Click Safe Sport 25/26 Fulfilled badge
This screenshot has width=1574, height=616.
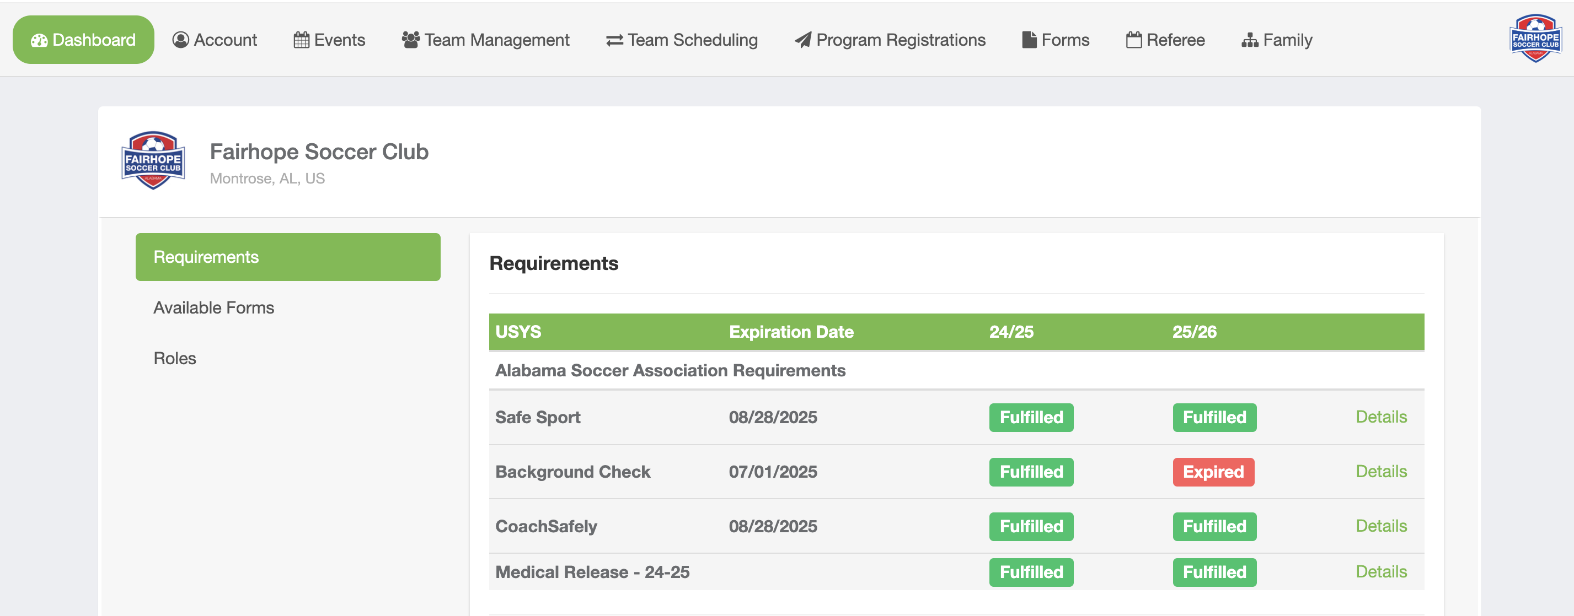pyautogui.click(x=1214, y=418)
